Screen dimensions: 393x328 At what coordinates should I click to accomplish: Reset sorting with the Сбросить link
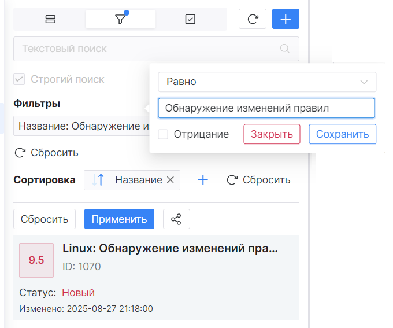click(258, 180)
